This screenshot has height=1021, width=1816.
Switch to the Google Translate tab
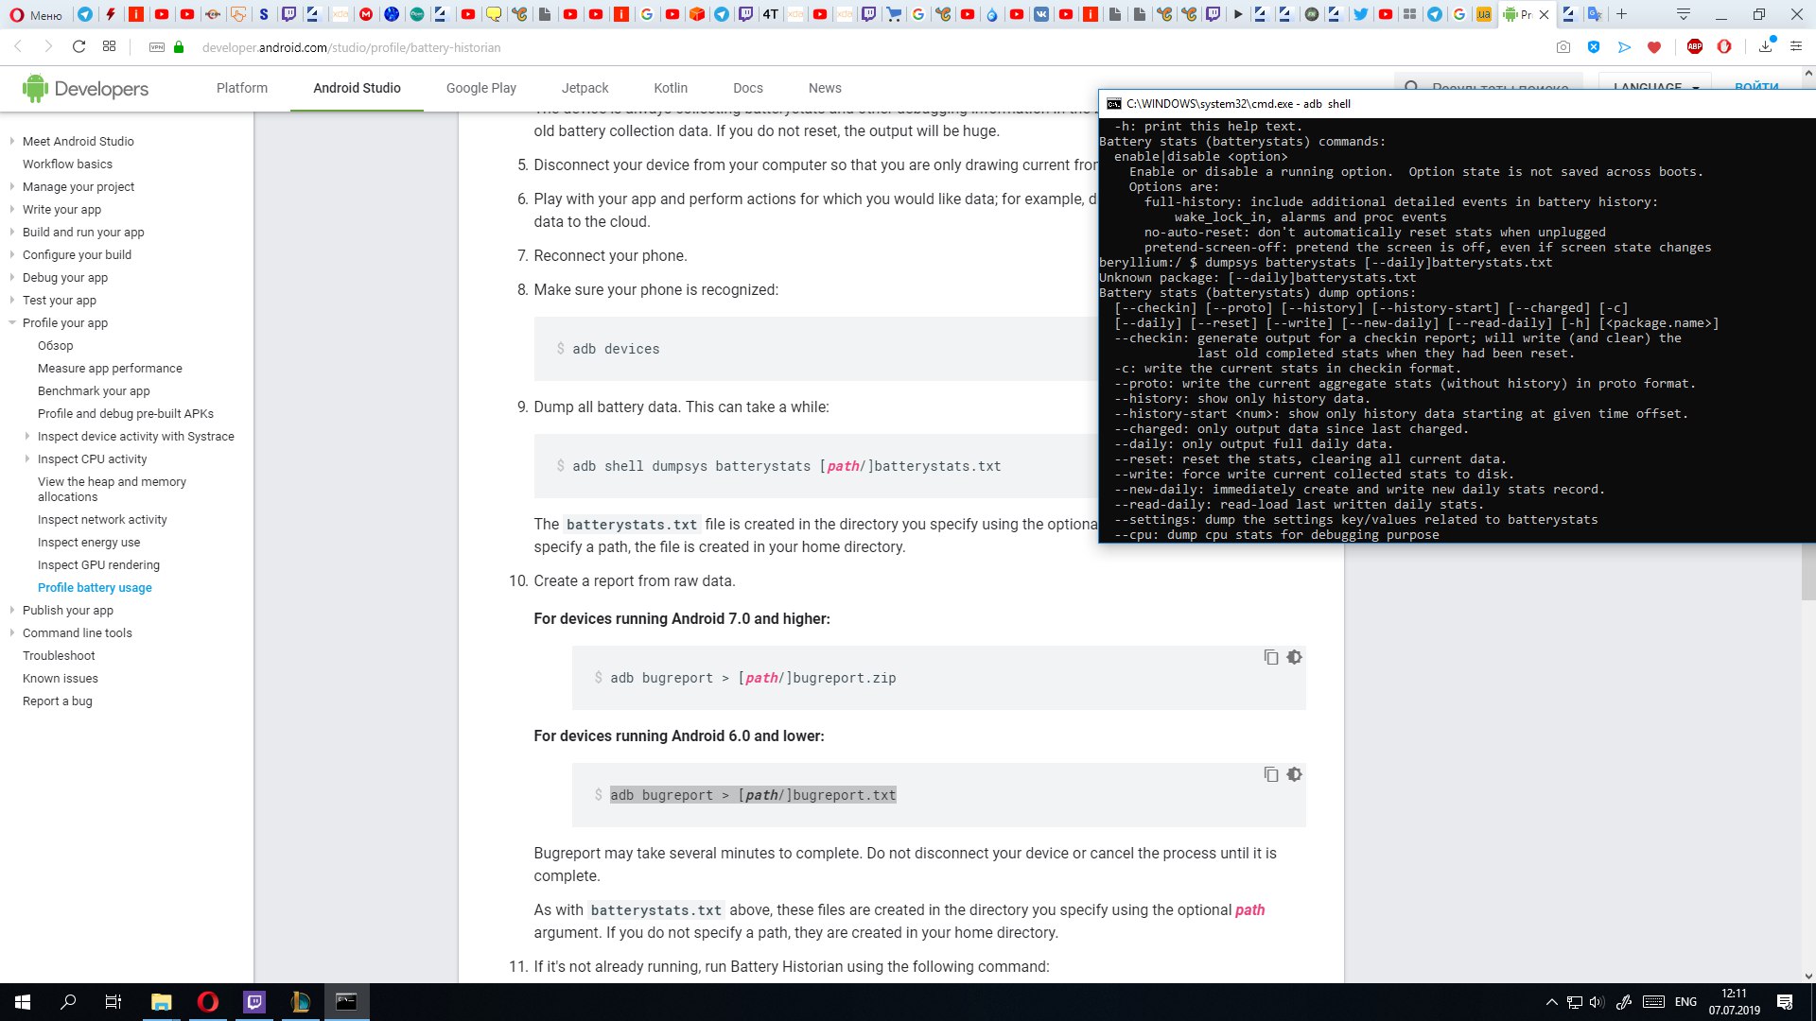(x=1595, y=14)
